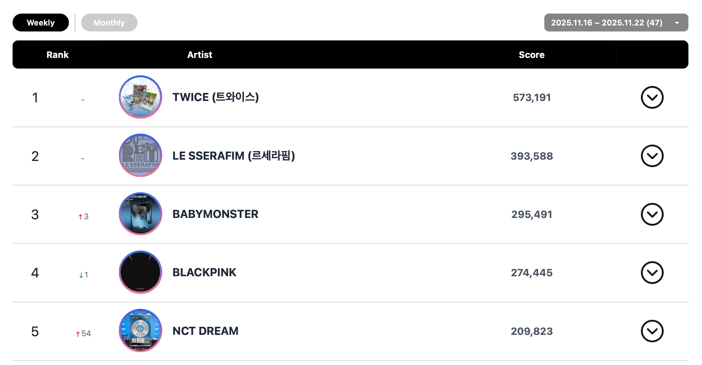Image resolution: width=702 pixels, height=365 pixels.
Task: Expand NCT DREAM row details chevron
Action: pyautogui.click(x=652, y=331)
